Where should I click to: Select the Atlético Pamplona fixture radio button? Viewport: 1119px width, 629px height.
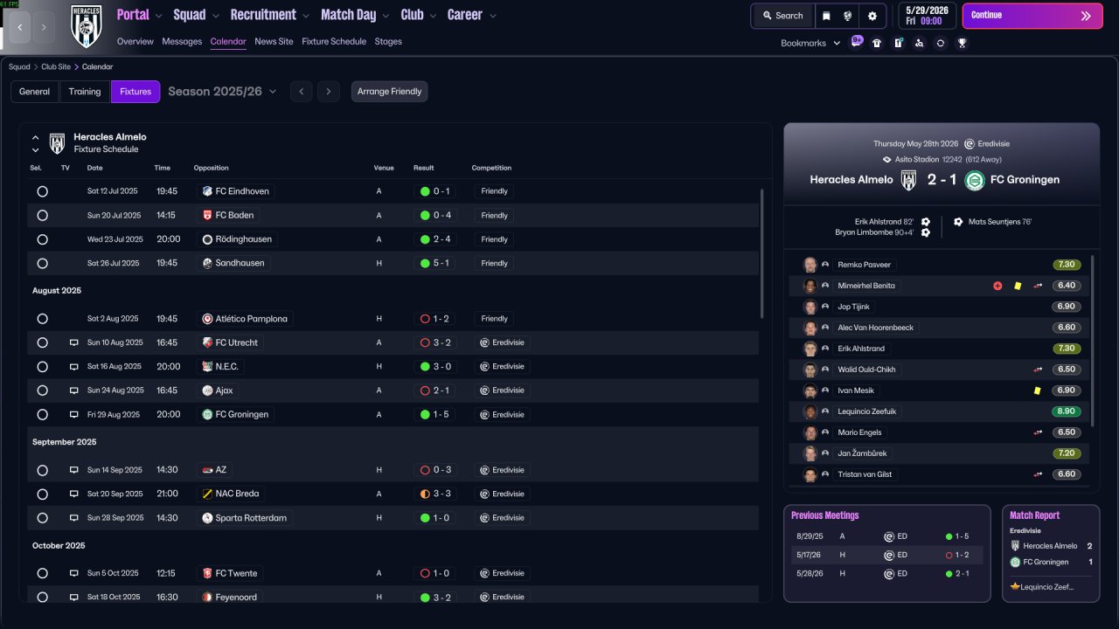(x=42, y=319)
